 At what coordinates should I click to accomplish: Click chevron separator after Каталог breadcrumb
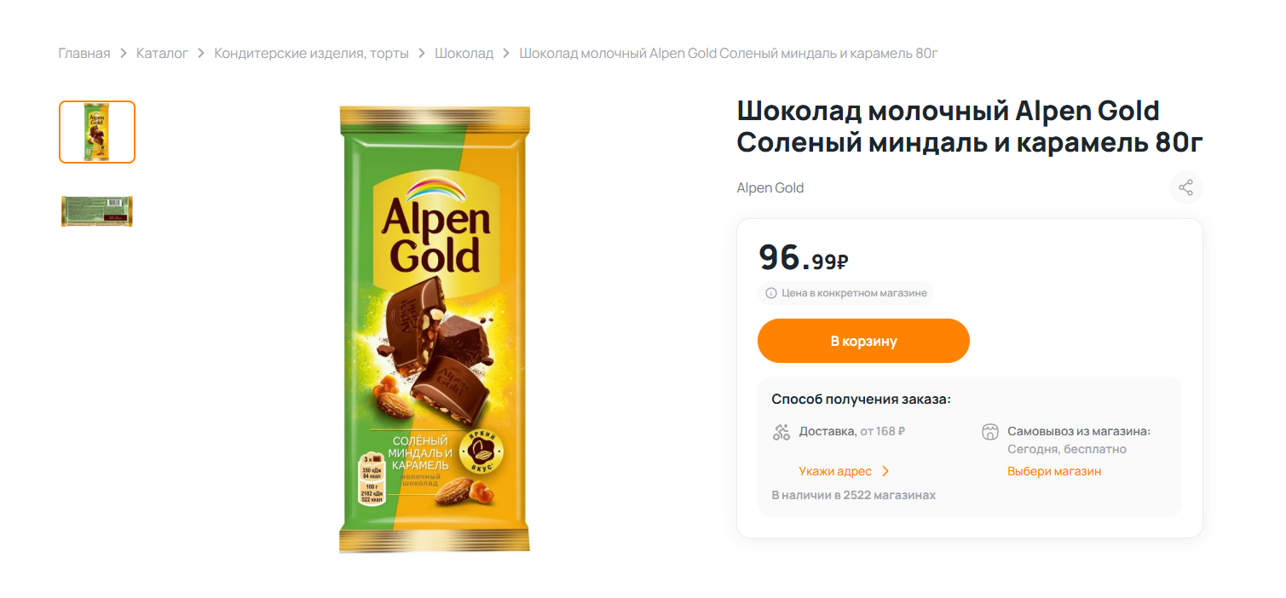(x=201, y=54)
